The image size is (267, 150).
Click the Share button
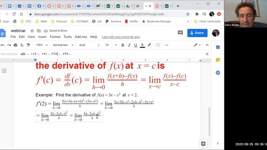tap(197, 33)
